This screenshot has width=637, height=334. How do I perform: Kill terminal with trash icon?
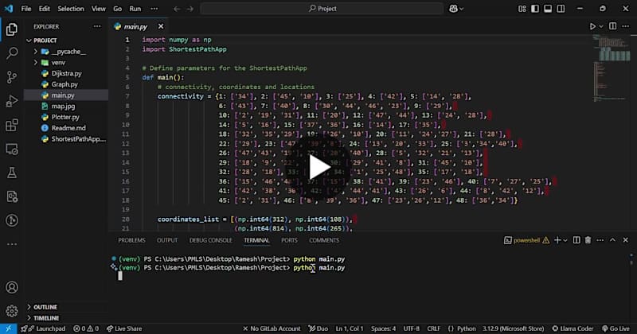[x=588, y=240]
